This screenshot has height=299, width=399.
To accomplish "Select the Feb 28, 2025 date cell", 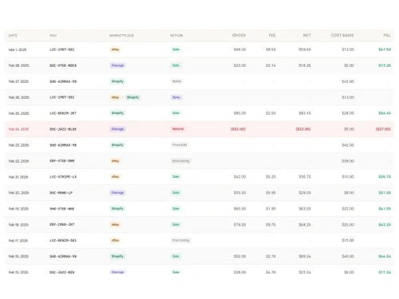I will 18,65.
